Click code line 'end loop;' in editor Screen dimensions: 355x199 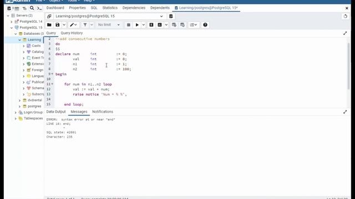point(74,104)
